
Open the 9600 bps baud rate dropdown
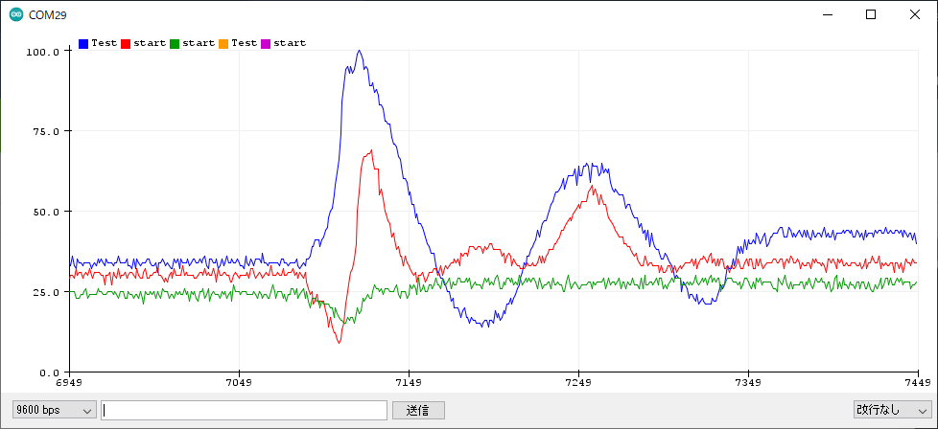pyautogui.click(x=55, y=411)
